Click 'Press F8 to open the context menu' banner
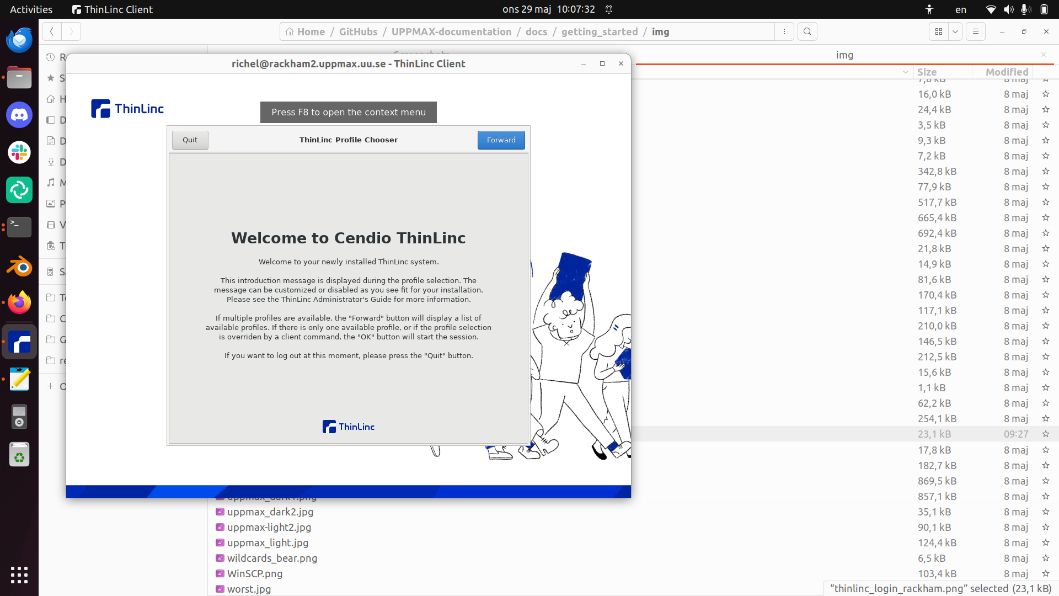 tap(349, 112)
